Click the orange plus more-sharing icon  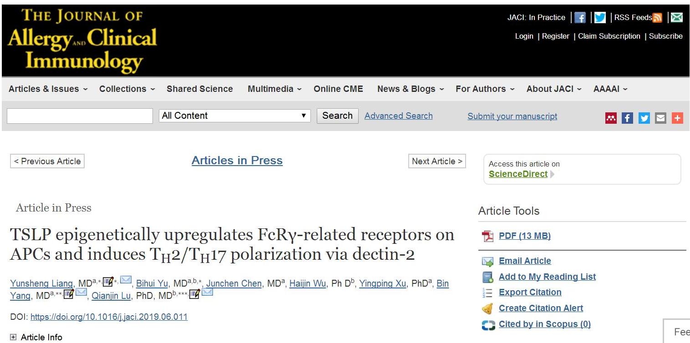pyautogui.click(x=677, y=118)
